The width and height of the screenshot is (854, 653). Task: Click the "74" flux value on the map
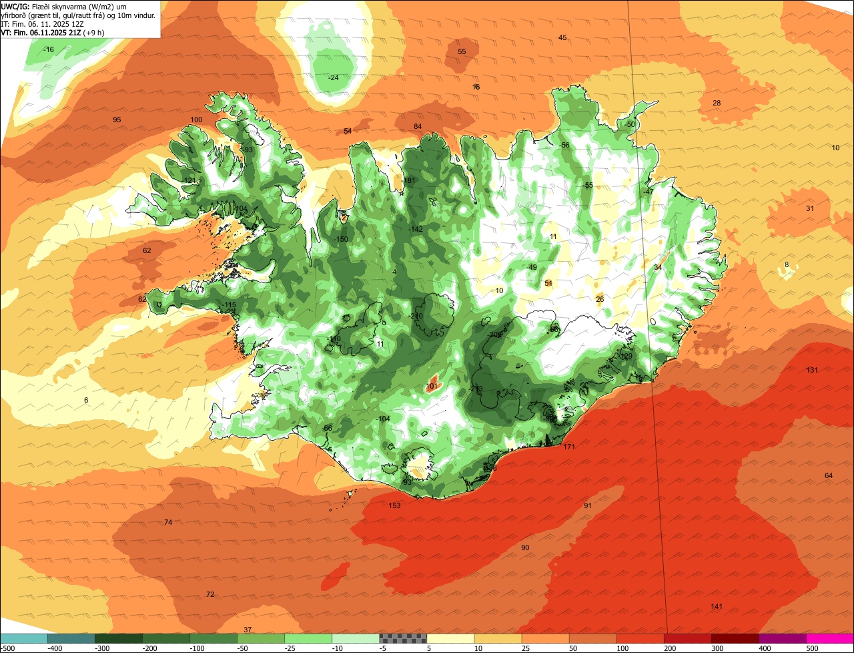168,522
